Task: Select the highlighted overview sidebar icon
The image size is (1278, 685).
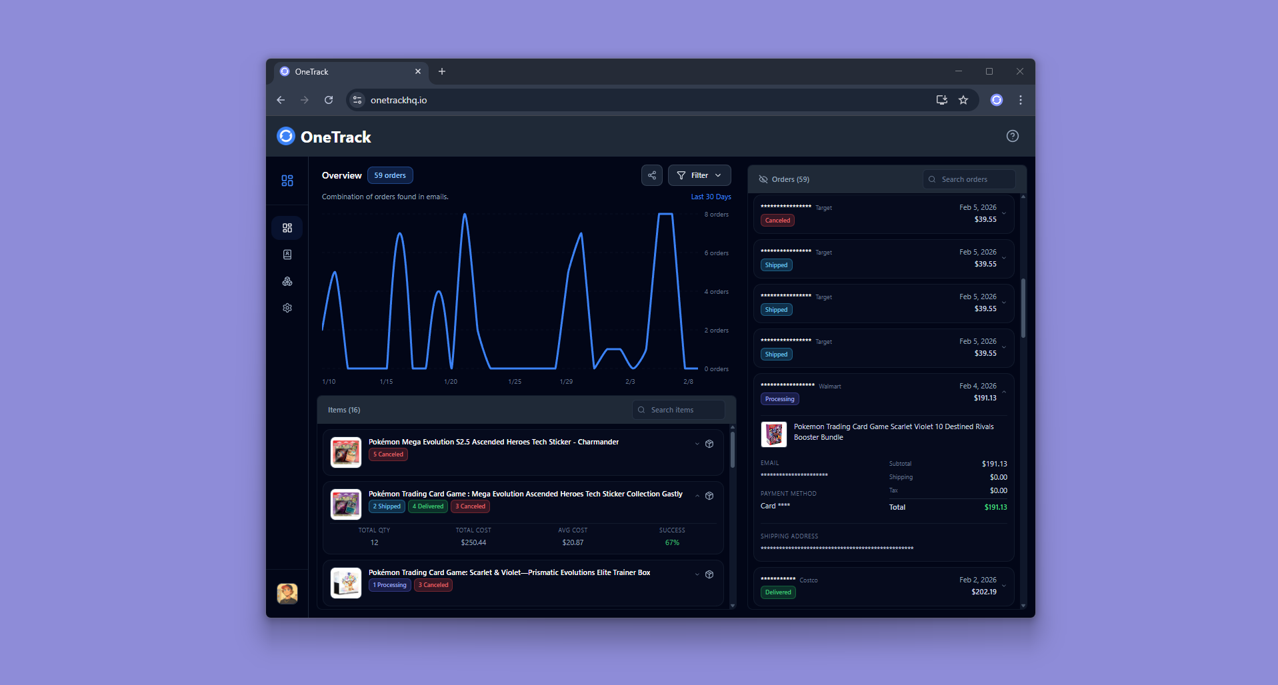Action: 287,228
